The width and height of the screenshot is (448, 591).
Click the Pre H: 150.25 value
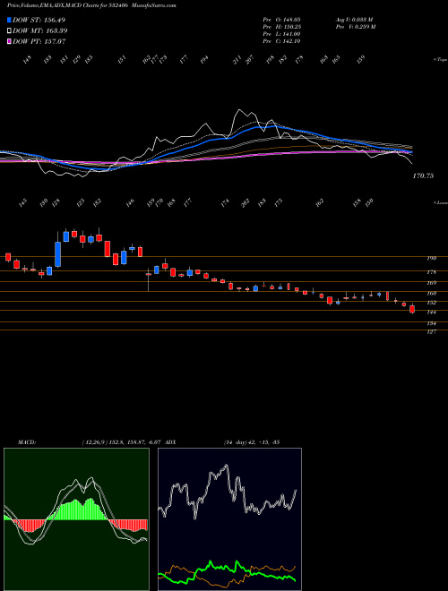click(x=281, y=27)
